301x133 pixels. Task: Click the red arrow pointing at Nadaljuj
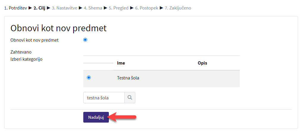123,118
